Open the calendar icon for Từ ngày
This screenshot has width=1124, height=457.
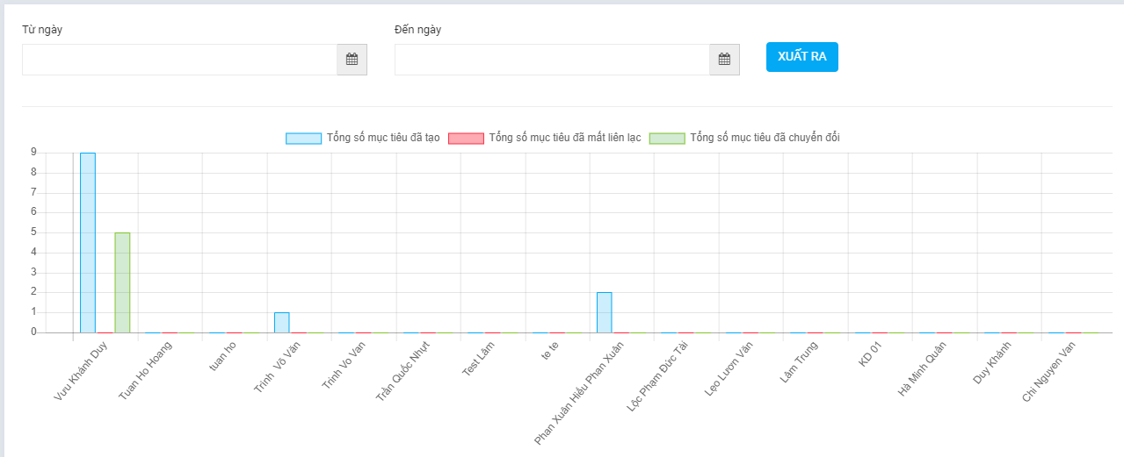(x=352, y=60)
